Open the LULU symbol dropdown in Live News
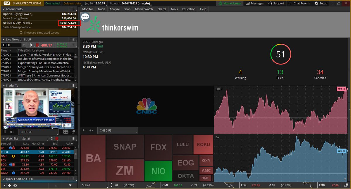The image size is (351, 189). tap(23, 45)
